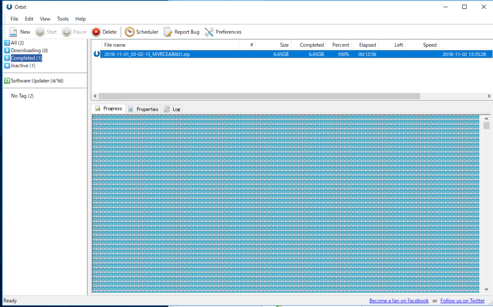
Task: Select Completed (1) category
Action: click(26, 58)
